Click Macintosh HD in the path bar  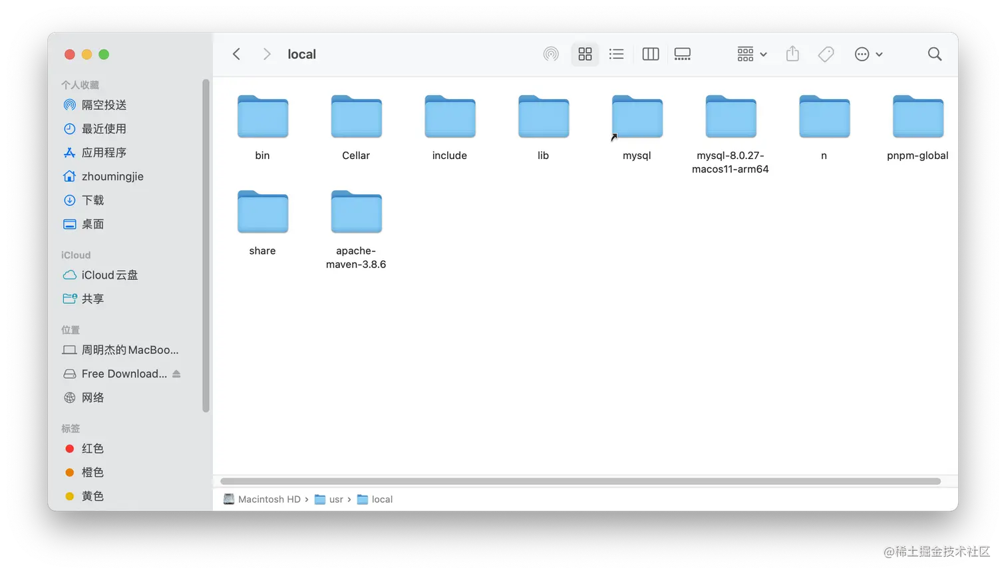pyautogui.click(x=262, y=500)
